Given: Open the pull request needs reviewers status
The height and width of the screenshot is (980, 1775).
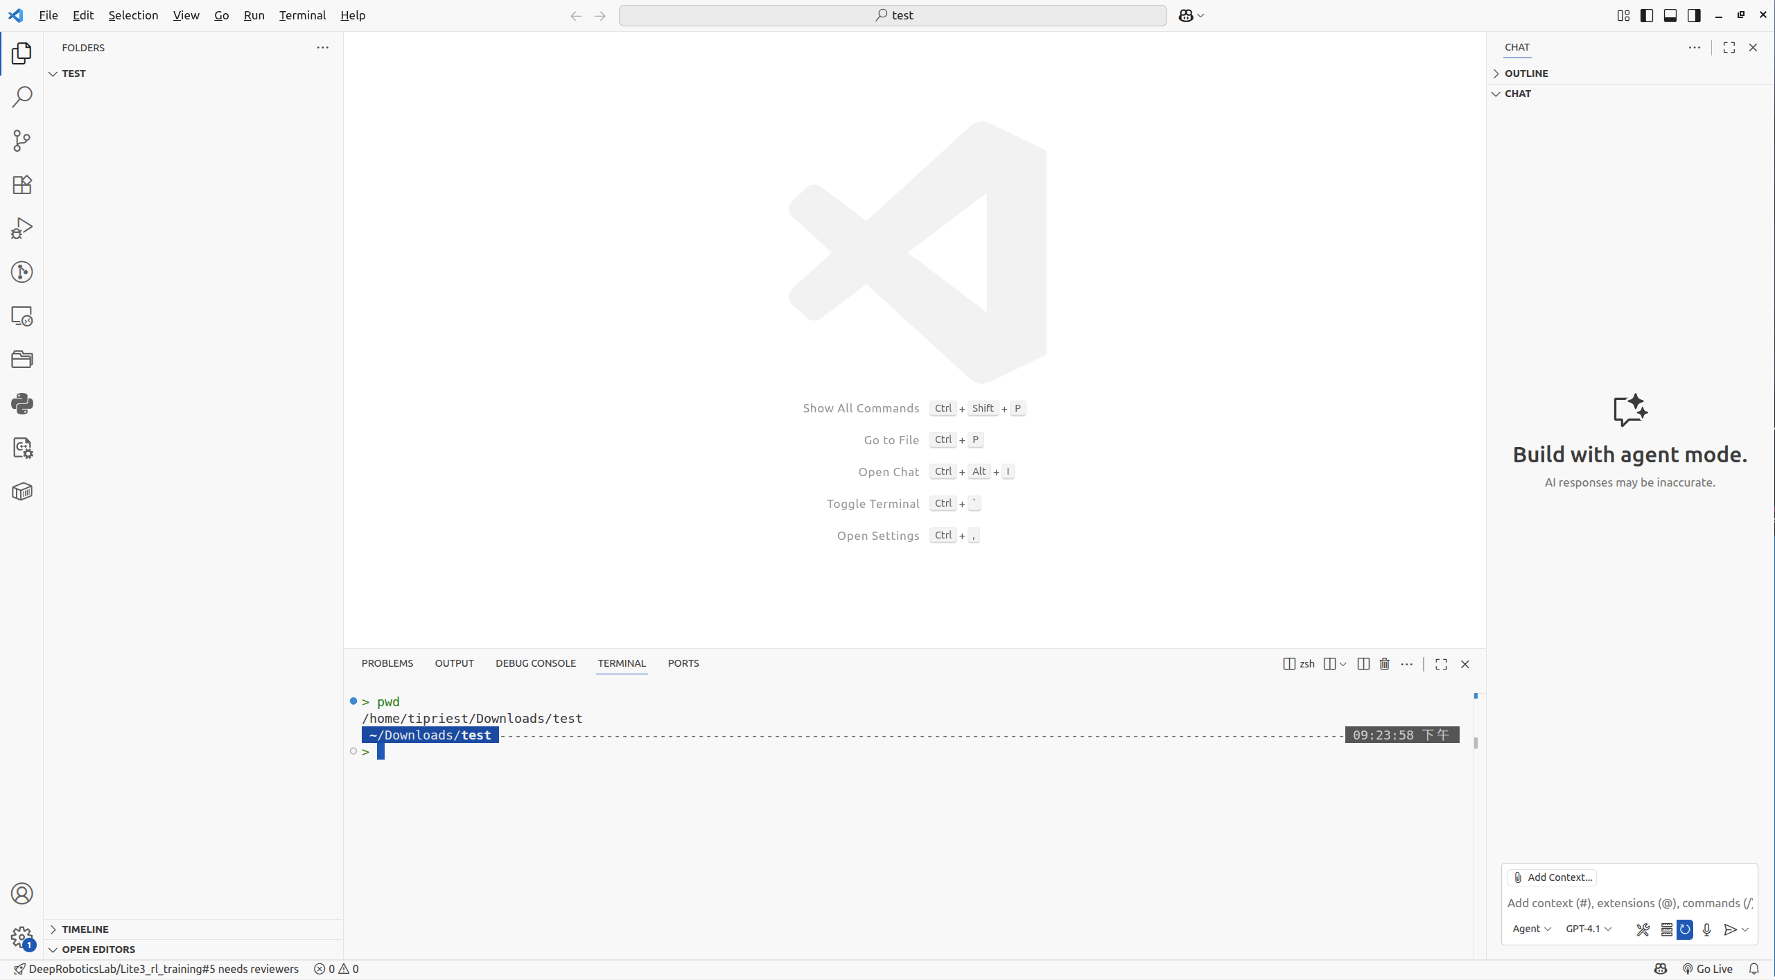Looking at the screenshot, I should point(156,969).
